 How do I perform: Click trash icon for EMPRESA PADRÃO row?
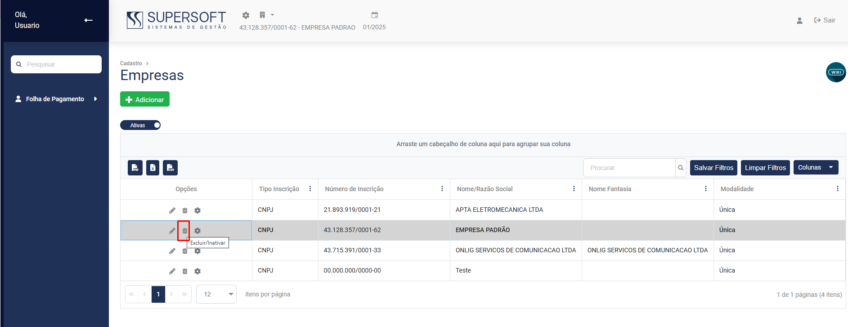pyautogui.click(x=184, y=231)
